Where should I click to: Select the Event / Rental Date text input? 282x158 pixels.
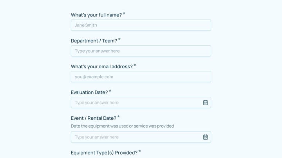click(137, 137)
